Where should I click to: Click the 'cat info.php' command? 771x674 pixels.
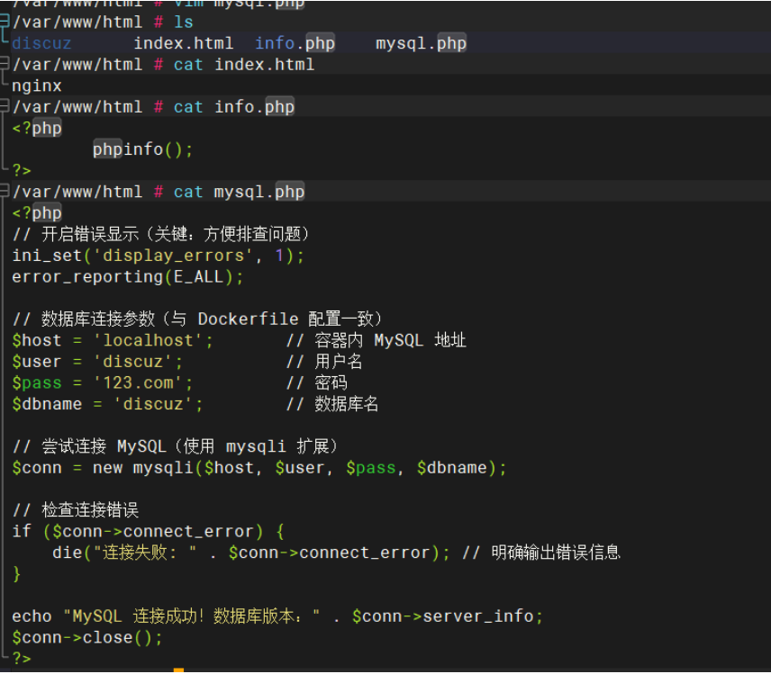pos(234,106)
